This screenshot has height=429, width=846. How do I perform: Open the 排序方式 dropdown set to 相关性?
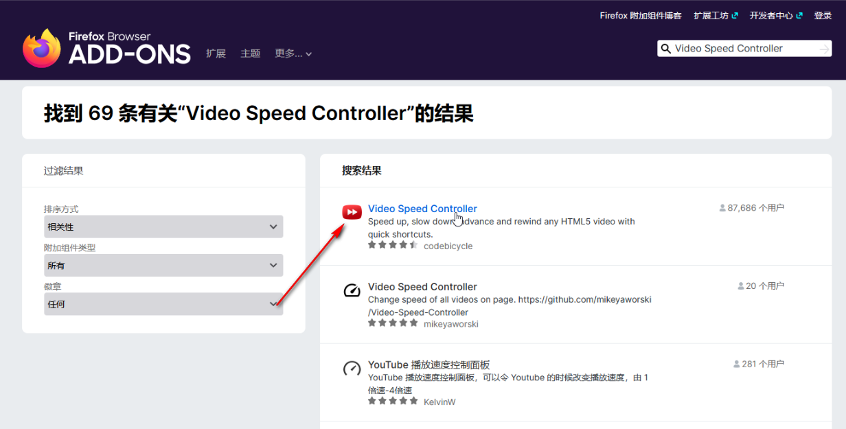[163, 227]
